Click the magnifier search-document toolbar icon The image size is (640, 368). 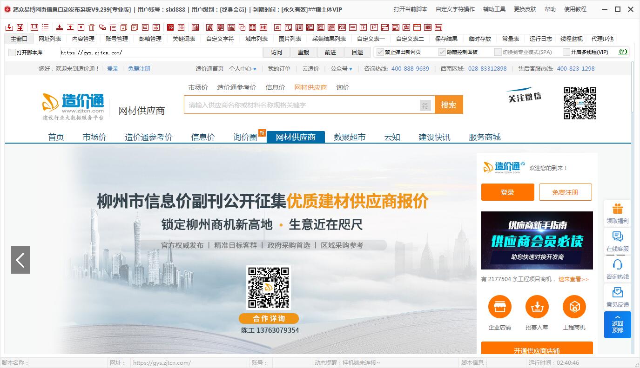click(396, 27)
